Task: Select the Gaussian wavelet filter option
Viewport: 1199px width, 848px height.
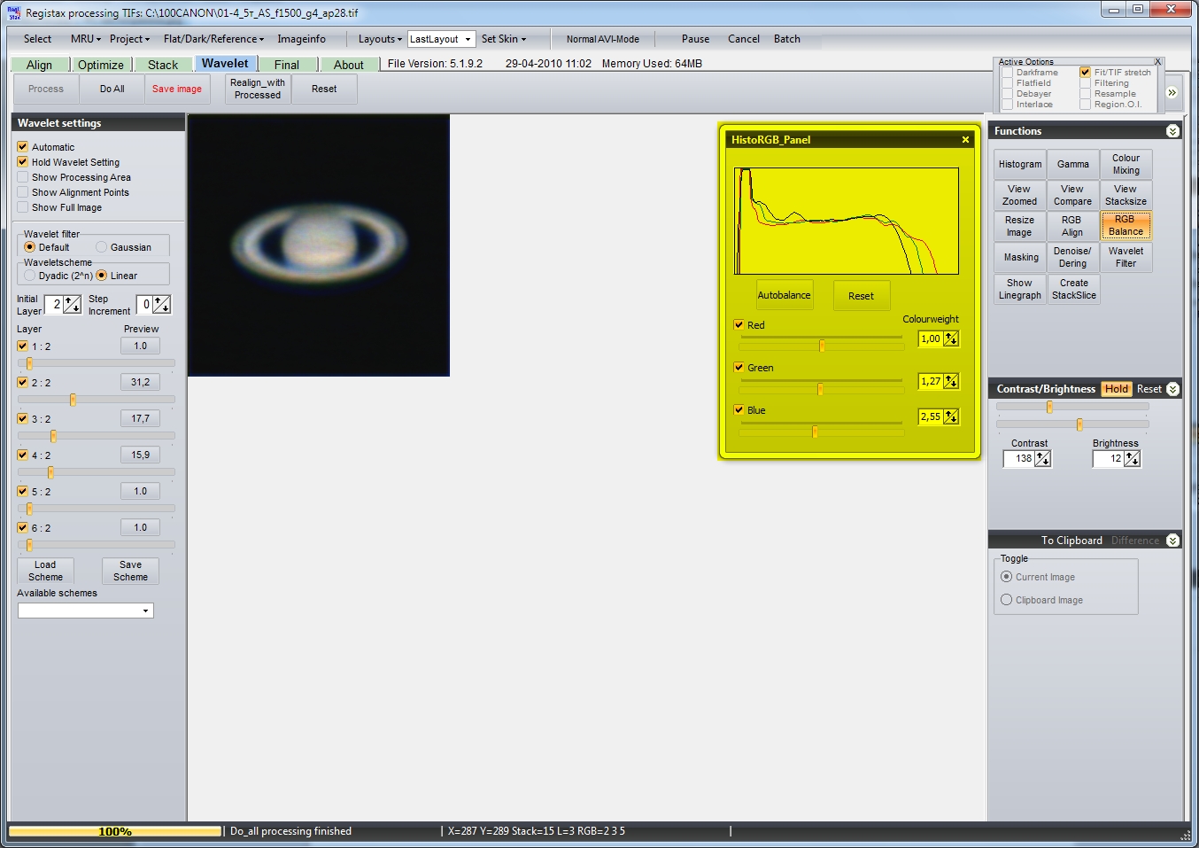Action: point(102,247)
